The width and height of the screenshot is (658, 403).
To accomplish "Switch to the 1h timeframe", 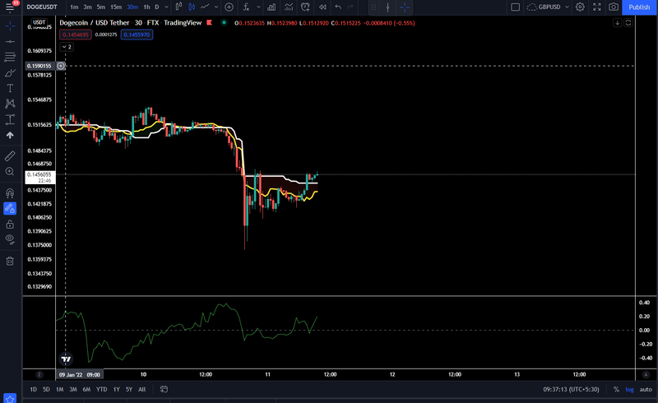I will (x=146, y=7).
